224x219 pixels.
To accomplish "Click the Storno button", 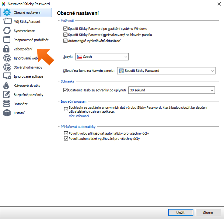I will coord(208,212).
